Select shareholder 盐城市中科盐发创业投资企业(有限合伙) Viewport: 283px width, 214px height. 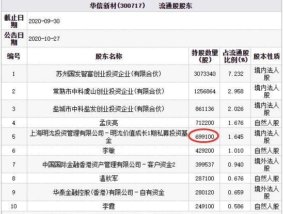[x=108, y=109]
